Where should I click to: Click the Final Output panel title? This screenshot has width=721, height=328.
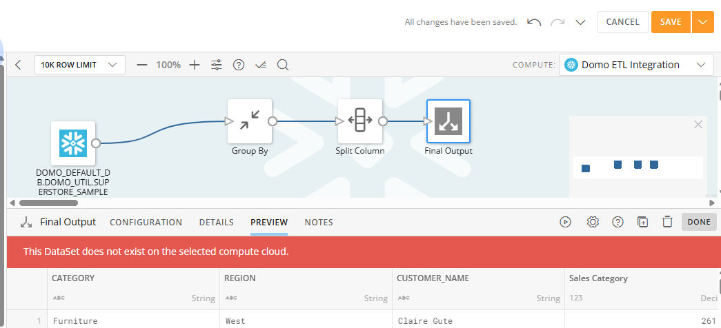[68, 223]
